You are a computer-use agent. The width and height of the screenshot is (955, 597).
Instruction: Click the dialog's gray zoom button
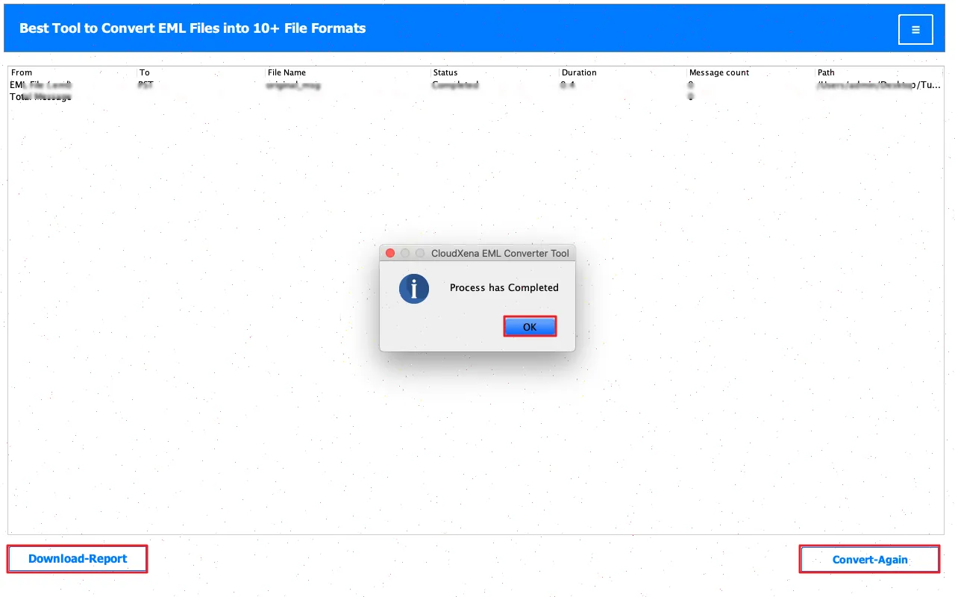pos(420,253)
